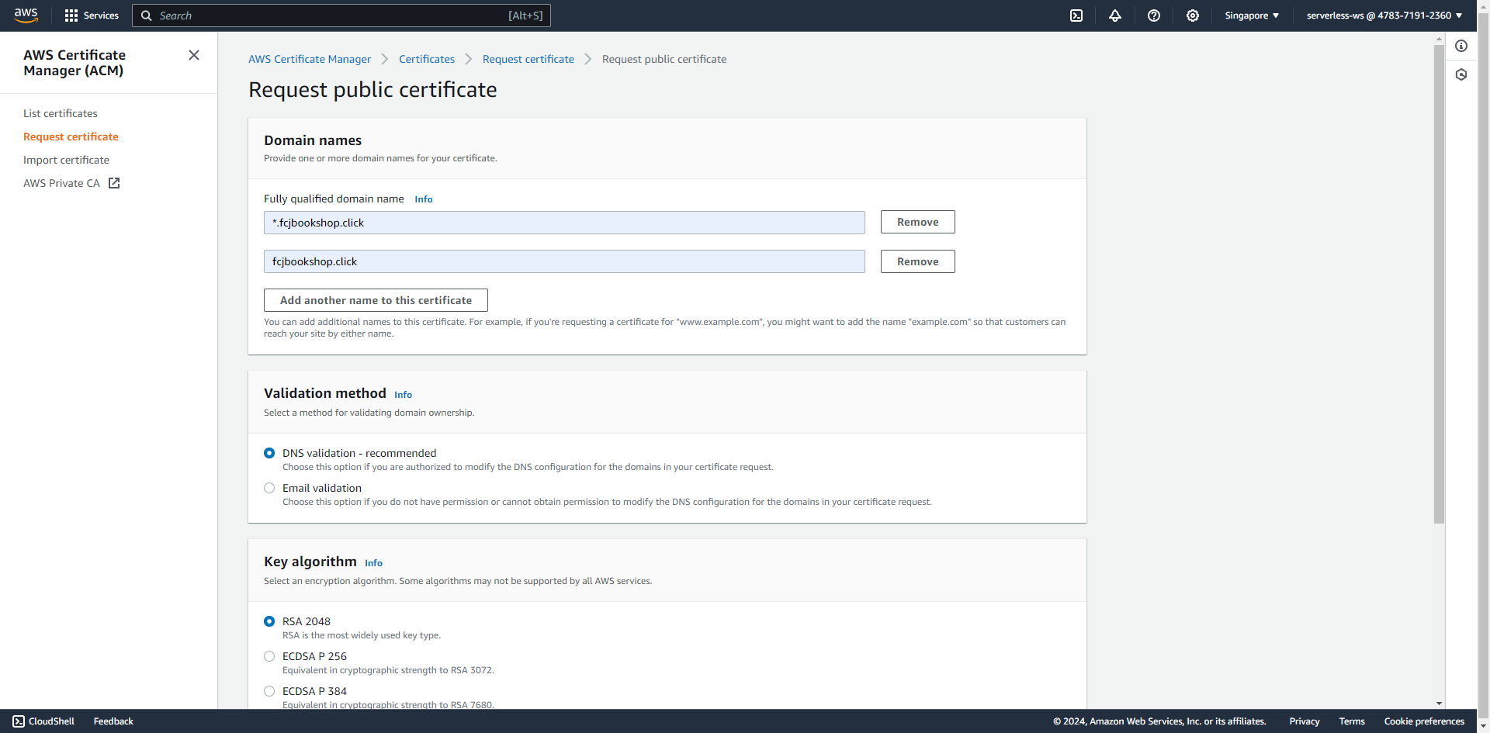
Task: Click the top search box
Action: pyautogui.click(x=341, y=16)
